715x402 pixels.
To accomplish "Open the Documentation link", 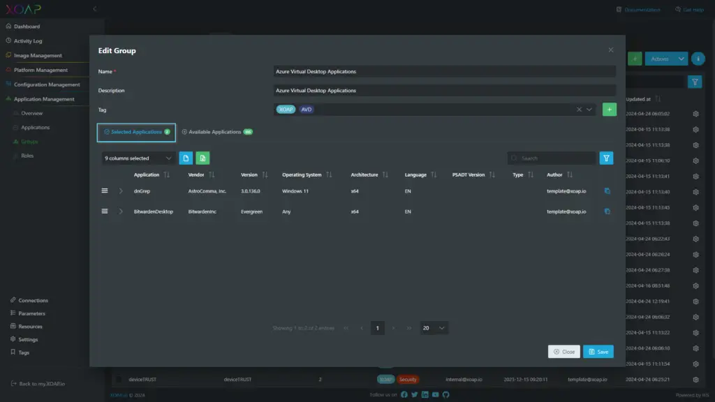I will coord(638,10).
